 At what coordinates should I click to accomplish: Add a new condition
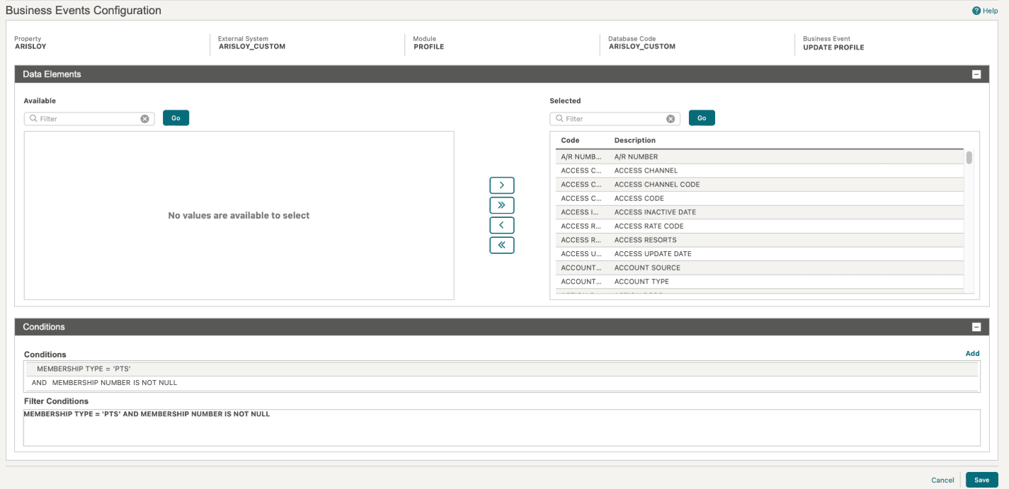[972, 353]
